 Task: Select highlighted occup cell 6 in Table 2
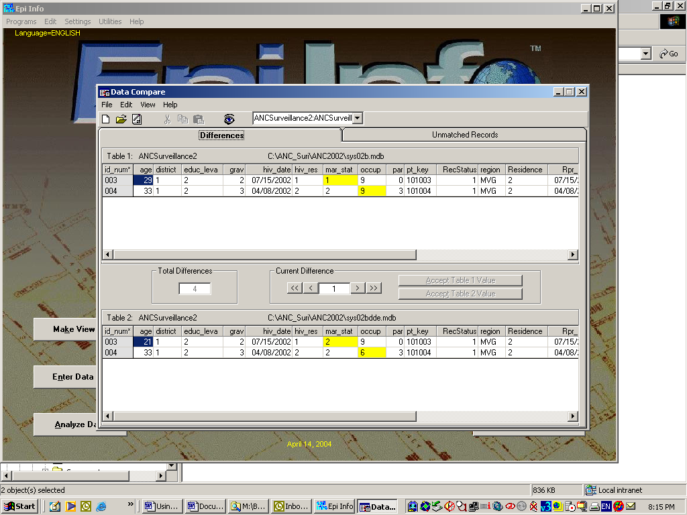click(x=372, y=353)
